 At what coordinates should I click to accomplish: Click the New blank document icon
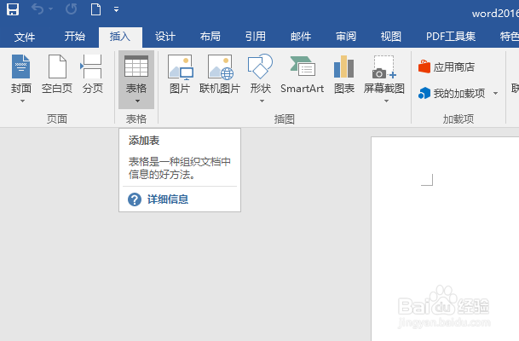(x=95, y=9)
